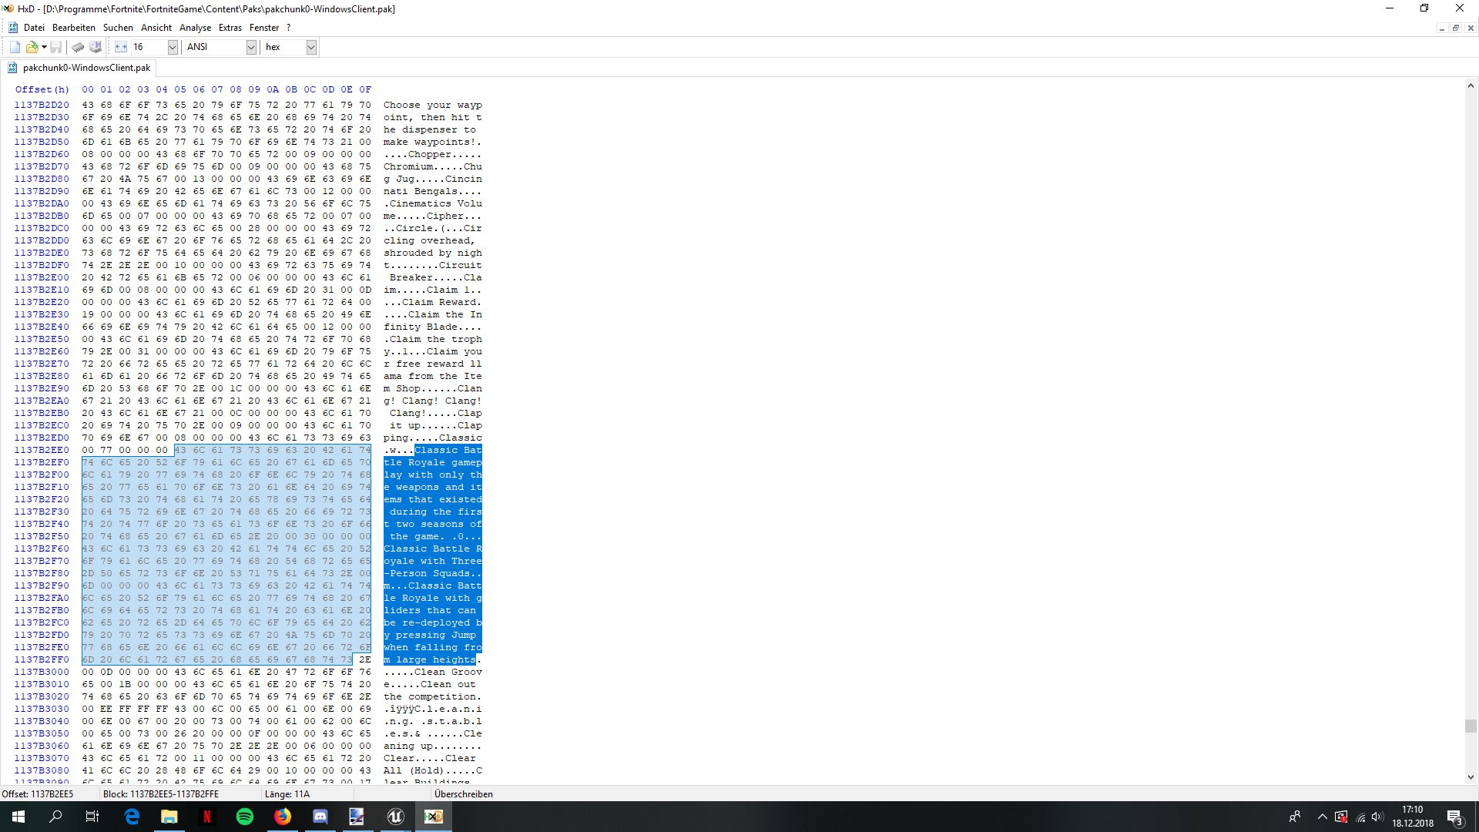Open the Wi-Fi network tray icon
Viewport: 1479px width, 832px height.
tap(1360, 817)
